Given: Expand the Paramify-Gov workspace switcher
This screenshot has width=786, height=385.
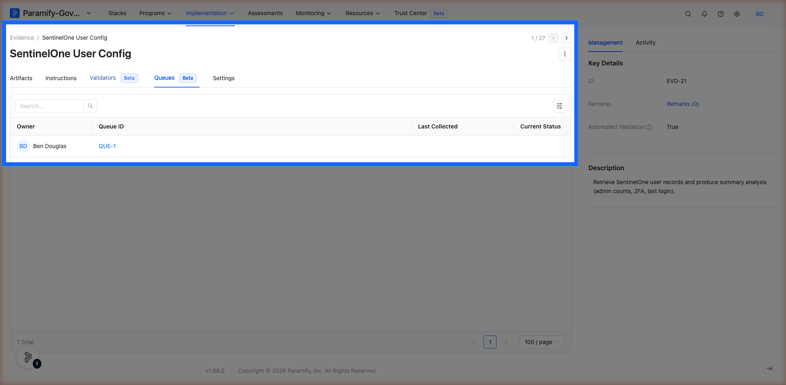Looking at the screenshot, I should 89,13.
